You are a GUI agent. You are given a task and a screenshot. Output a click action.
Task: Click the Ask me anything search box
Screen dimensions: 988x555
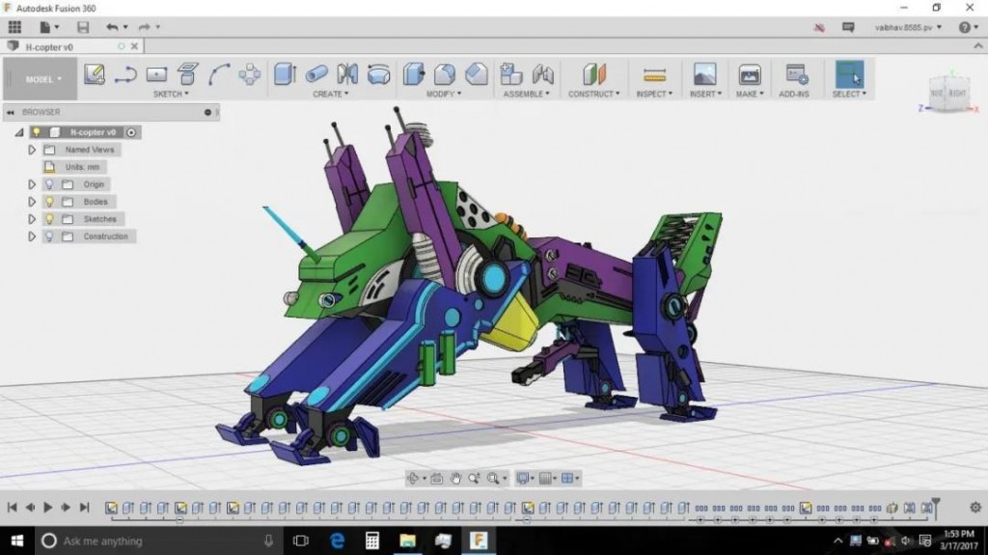pyautogui.click(x=159, y=541)
